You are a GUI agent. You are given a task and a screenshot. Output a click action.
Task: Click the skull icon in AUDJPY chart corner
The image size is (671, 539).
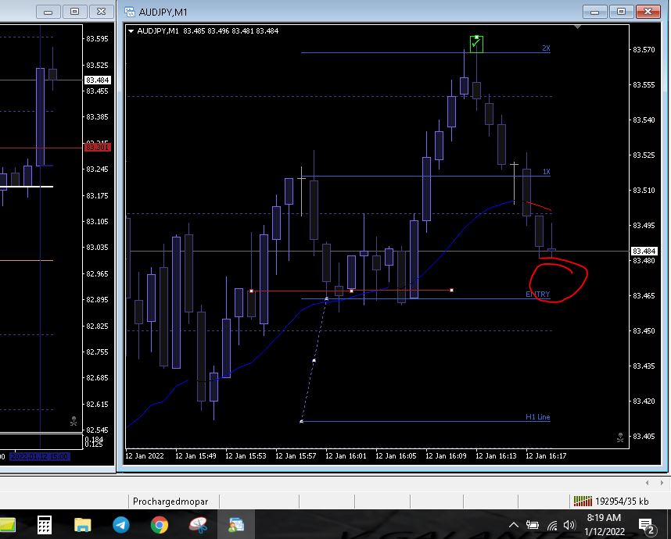[x=620, y=437]
